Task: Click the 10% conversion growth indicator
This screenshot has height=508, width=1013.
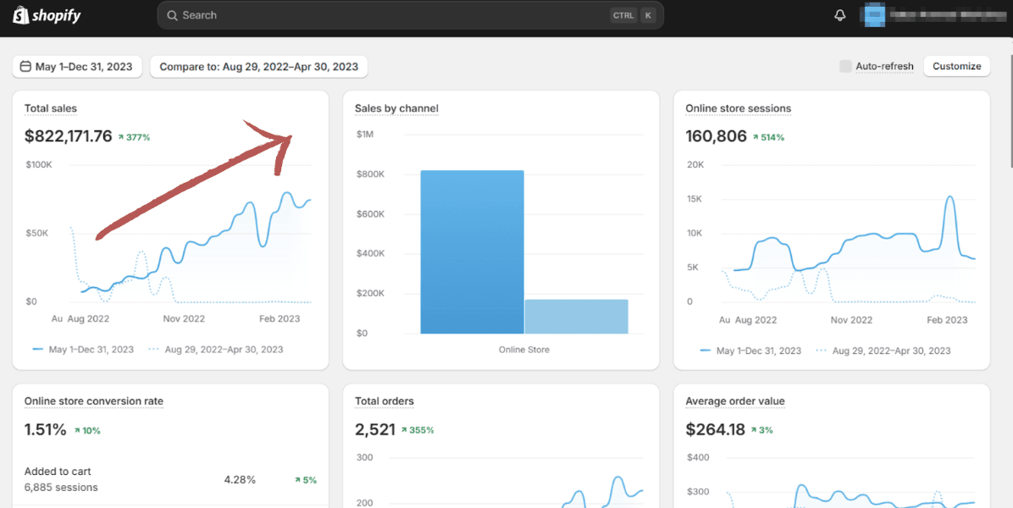Action: click(x=87, y=431)
